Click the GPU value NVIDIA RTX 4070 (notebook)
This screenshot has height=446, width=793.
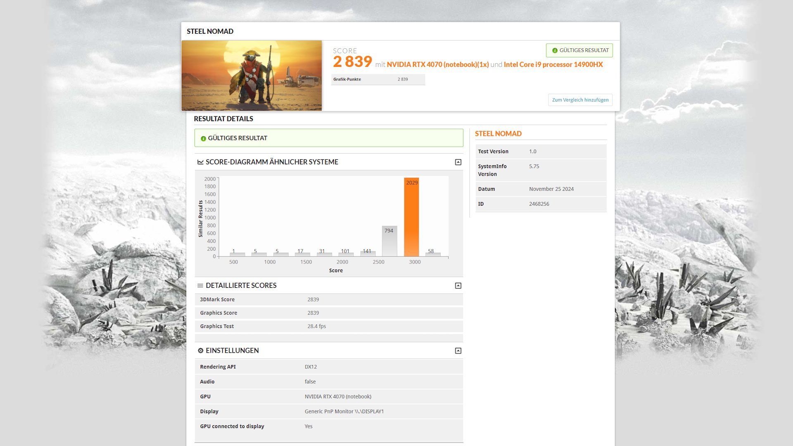click(x=338, y=396)
